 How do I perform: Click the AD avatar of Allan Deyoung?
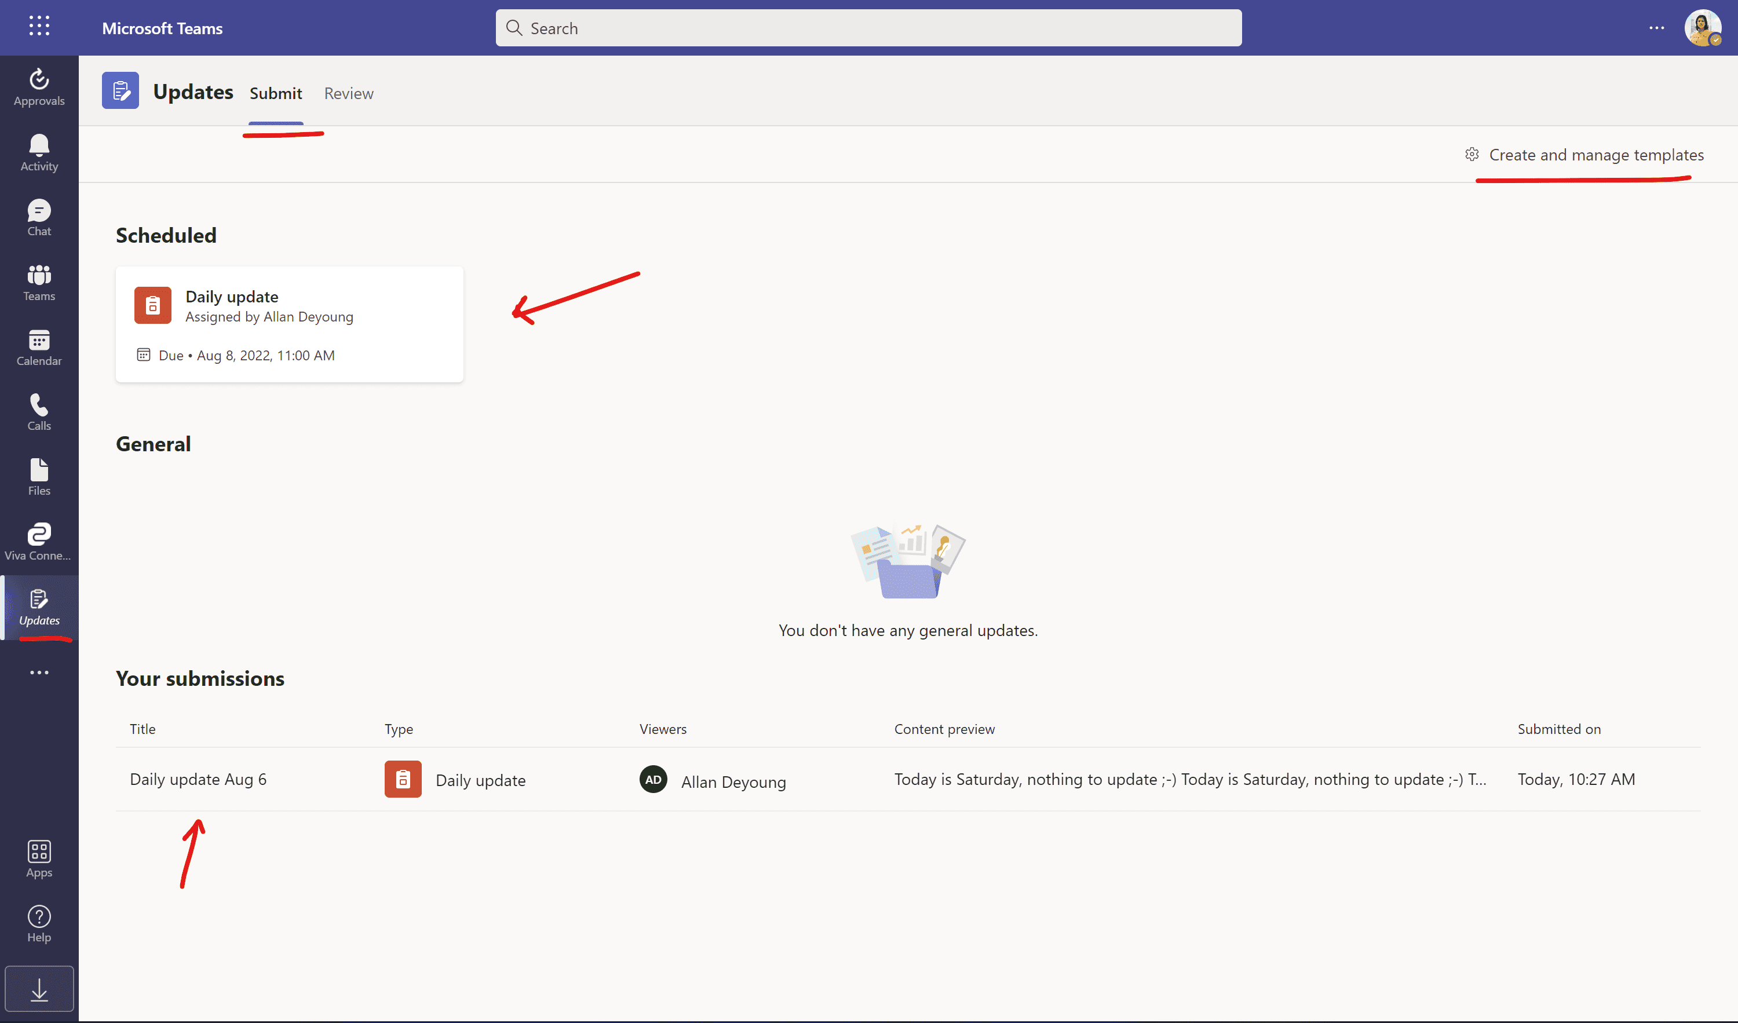(653, 779)
